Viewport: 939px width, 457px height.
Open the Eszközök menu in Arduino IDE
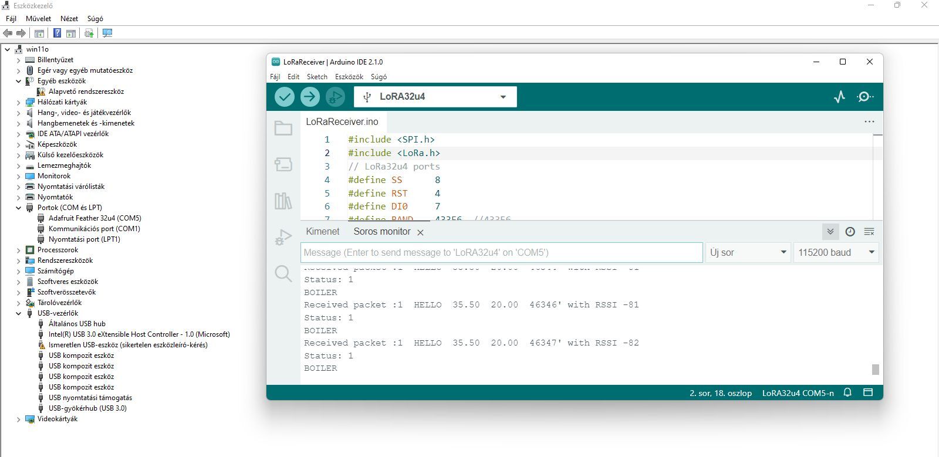349,77
